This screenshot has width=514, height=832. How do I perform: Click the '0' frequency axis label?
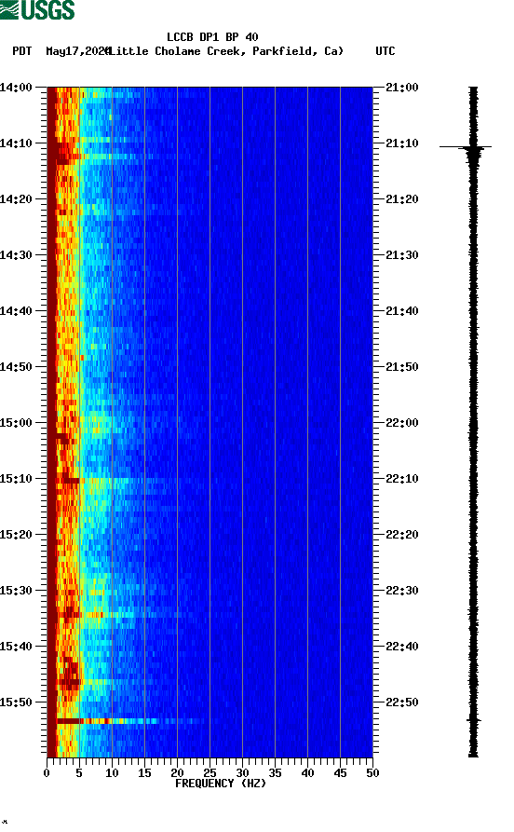[47, 773]
